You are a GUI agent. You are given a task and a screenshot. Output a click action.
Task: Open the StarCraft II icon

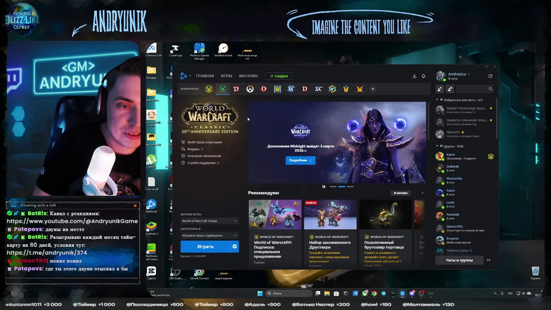click(291, 89)
